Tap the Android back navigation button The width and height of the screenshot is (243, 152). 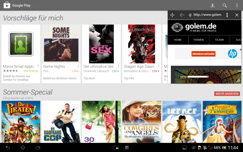(x=8, y=148)
